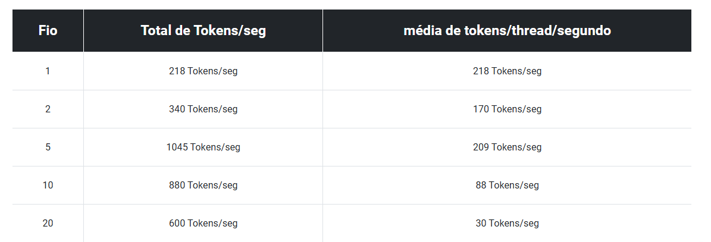This screenshot has width=711, height=242.
Task: Select thread count 1 cell
Action: [x=48, y=71]
